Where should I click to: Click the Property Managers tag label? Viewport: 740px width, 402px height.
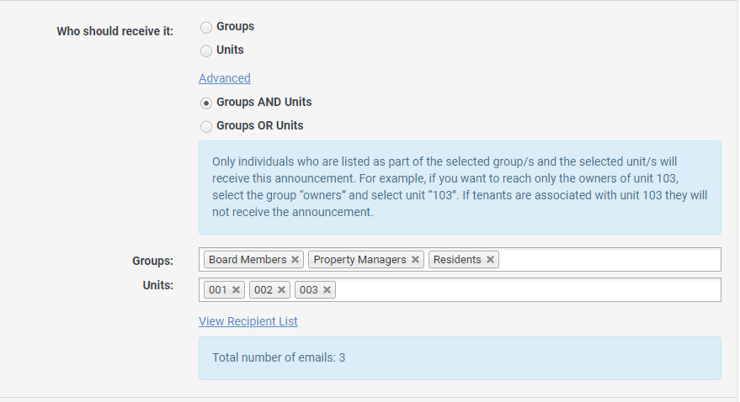[x=359, y=260]
